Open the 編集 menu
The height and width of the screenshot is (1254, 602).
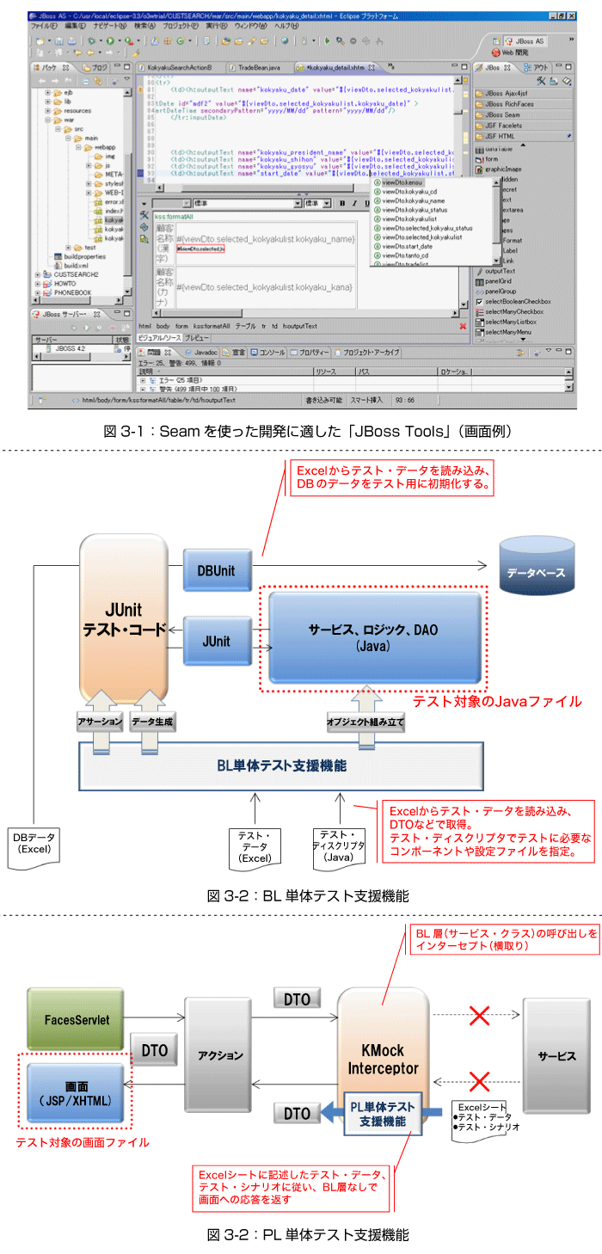75,27
